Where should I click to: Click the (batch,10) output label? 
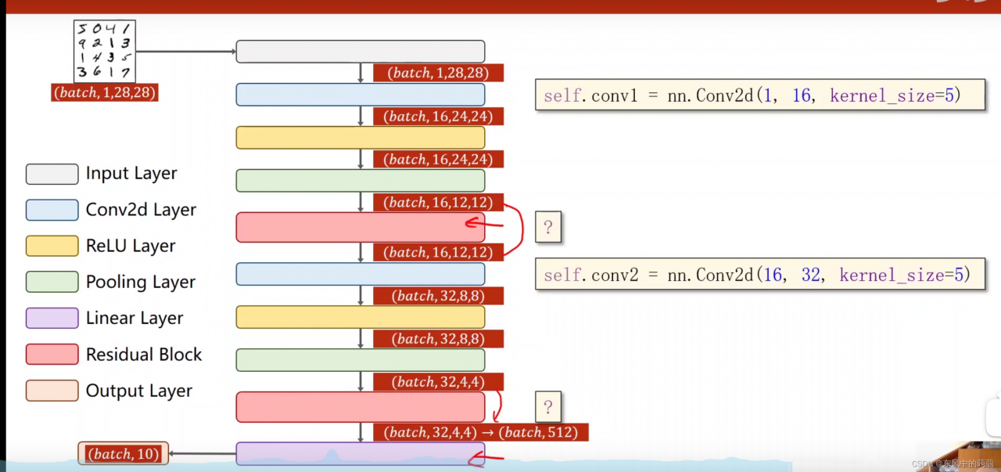[x=124, y=454]
